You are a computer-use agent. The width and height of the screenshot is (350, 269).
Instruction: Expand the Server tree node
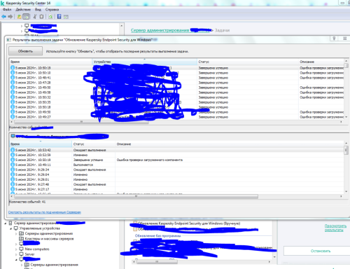click(x=16, y=254)
